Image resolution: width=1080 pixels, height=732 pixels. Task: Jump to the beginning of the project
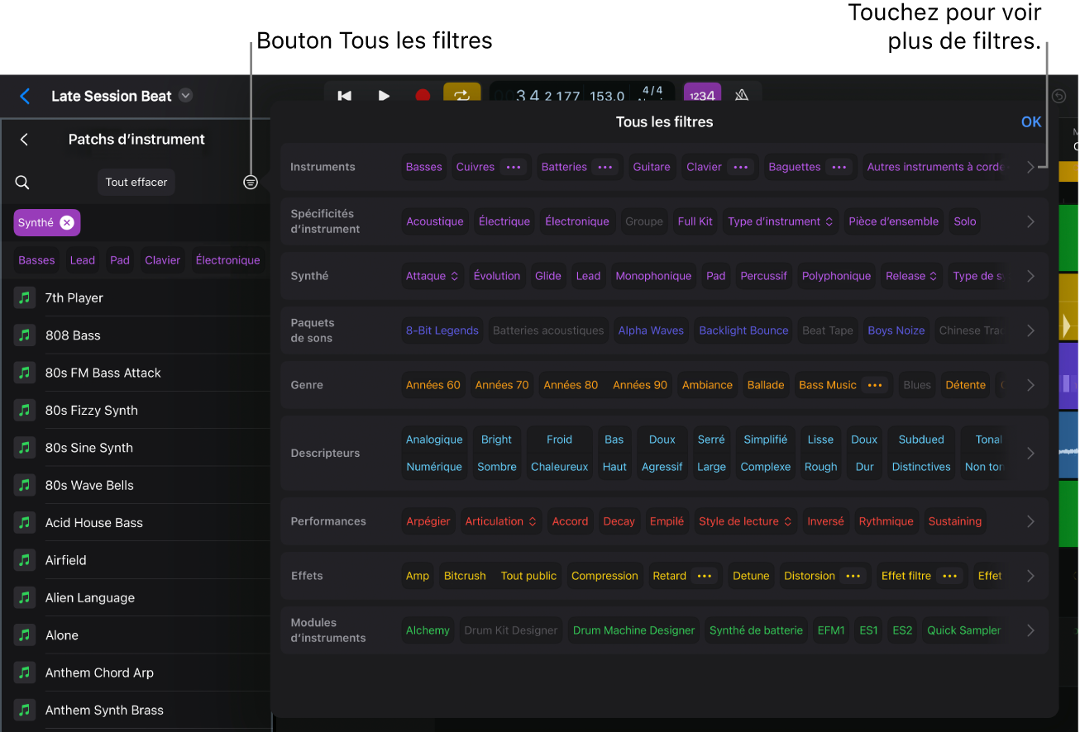pyautogui.click(x=345, y=96)
